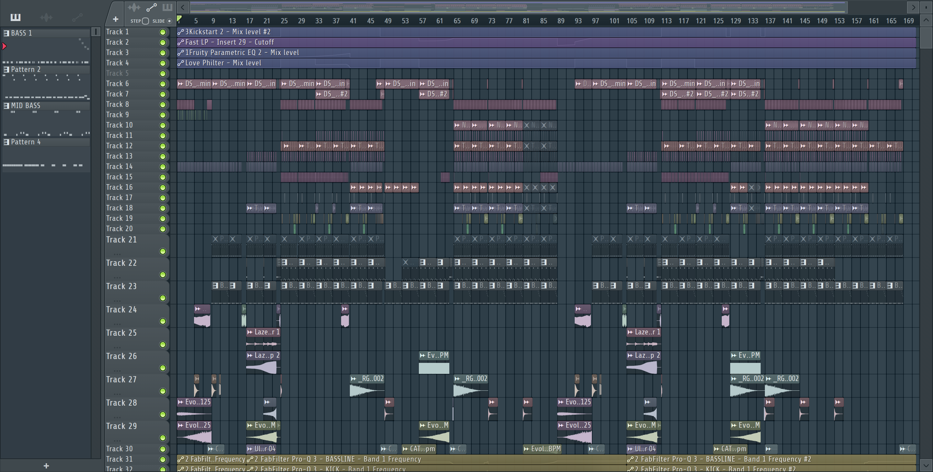Open clip menu of 1Fruity Parametric EQ 2 clip
The height and width of the screenshot is (472, 933).
181,53
